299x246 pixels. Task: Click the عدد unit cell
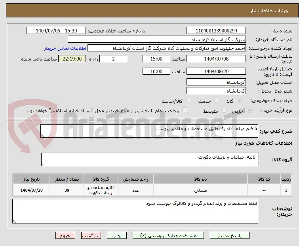point(136,190)
